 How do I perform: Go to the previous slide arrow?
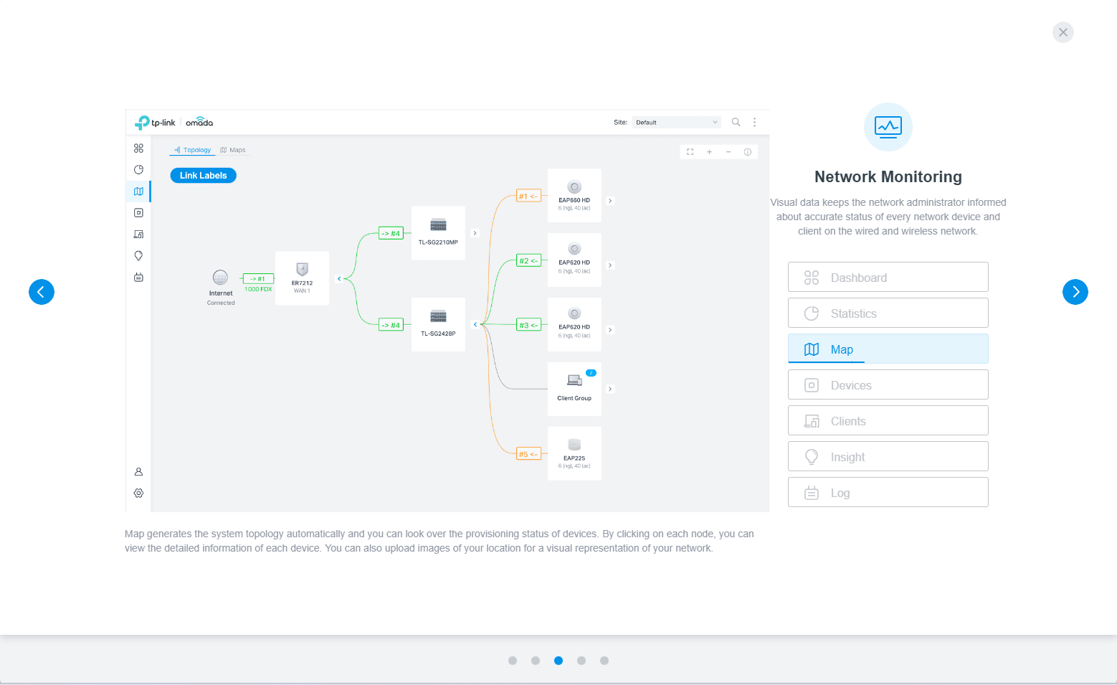[42, 292]
